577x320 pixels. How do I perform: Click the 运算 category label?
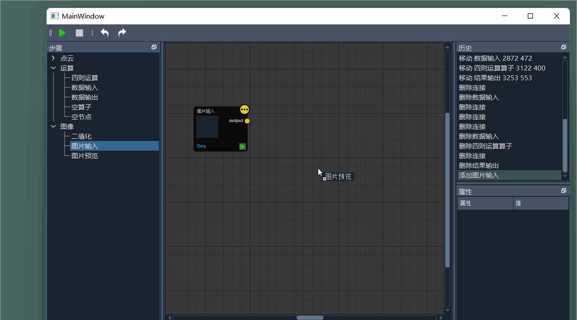[x=67, y=68]
